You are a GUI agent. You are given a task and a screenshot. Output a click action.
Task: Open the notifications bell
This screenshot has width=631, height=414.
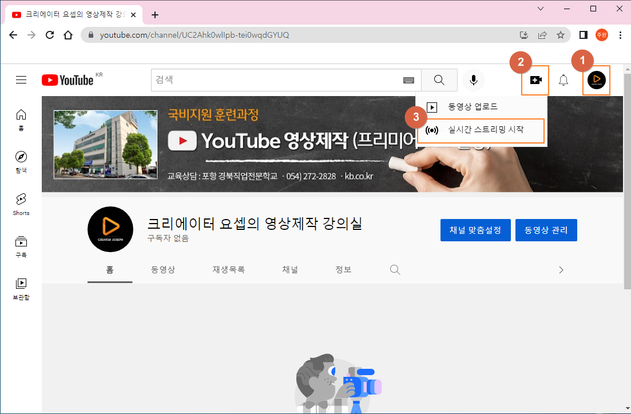pos(563,80)
